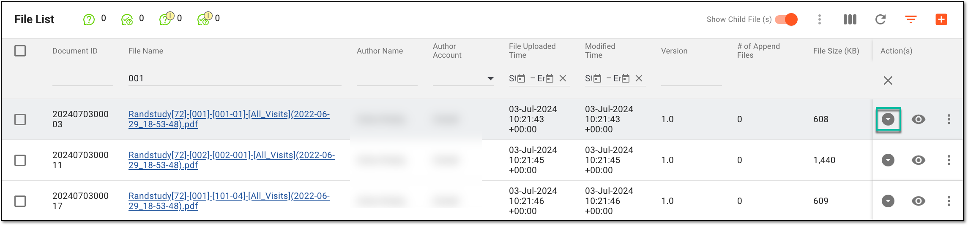Click uploaded time 10:21:46 cell
This screenshot has width=968, height=225.
(x=533, y=201)
